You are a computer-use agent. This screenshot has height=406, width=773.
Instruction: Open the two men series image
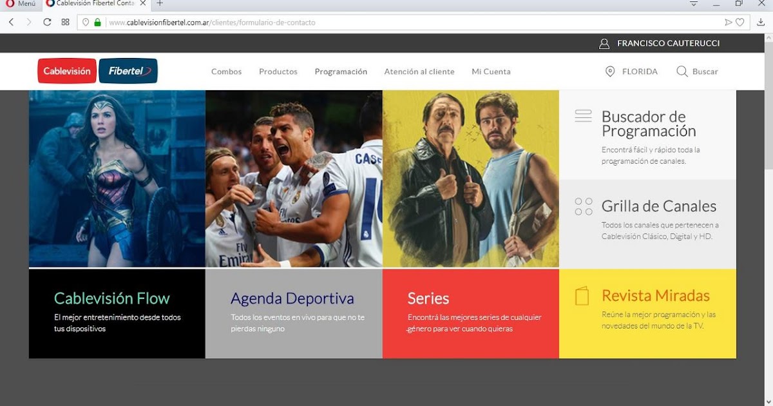[471, 179]
